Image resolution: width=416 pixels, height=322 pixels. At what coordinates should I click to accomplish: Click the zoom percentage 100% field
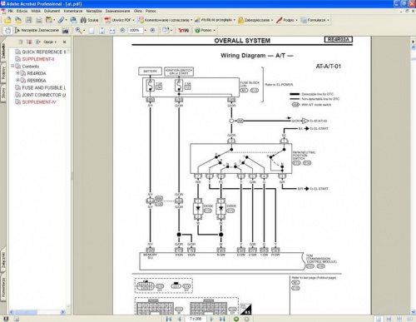(x=136, y=30)
